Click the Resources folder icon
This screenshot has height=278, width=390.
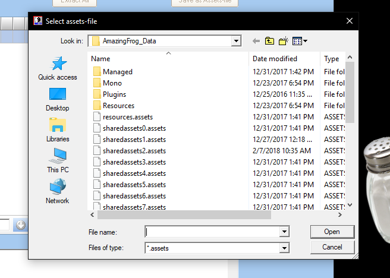click(97, 105)
